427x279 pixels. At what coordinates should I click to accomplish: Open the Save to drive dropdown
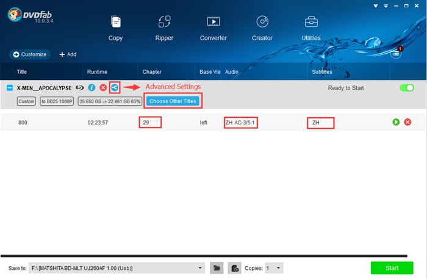pyautogui.click(x=117, y=268)
